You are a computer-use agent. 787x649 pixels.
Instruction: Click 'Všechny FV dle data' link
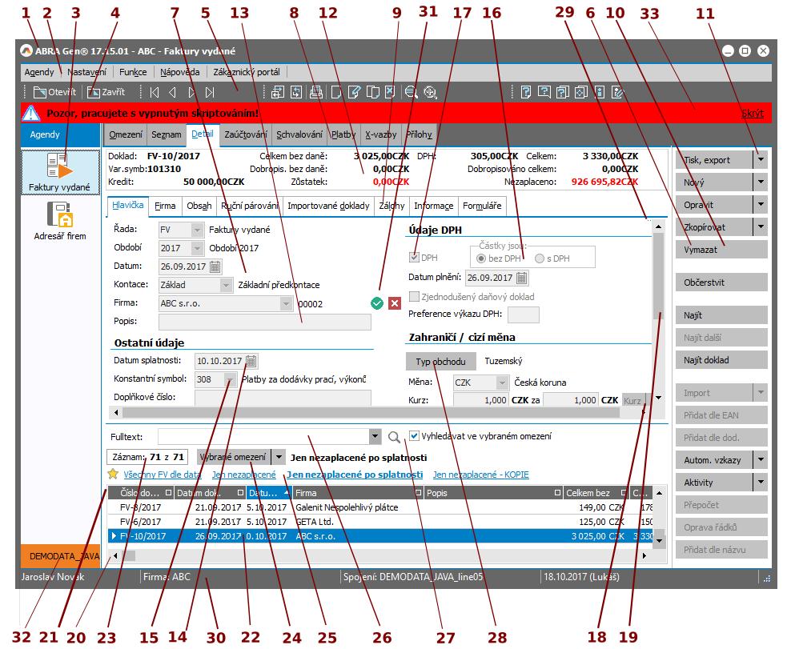[162, 475]
